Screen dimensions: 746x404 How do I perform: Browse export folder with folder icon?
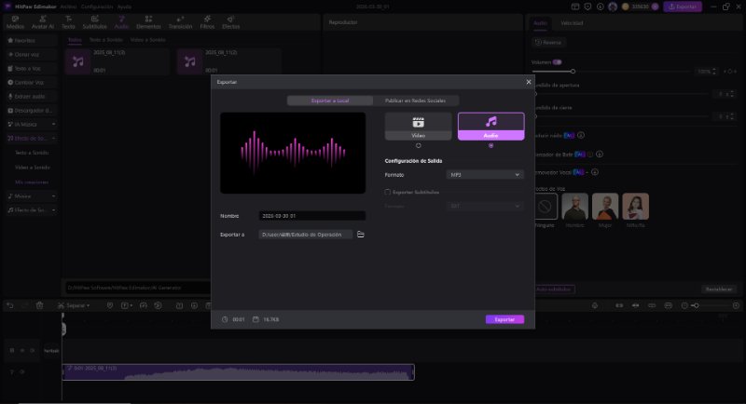pos(361,235)
